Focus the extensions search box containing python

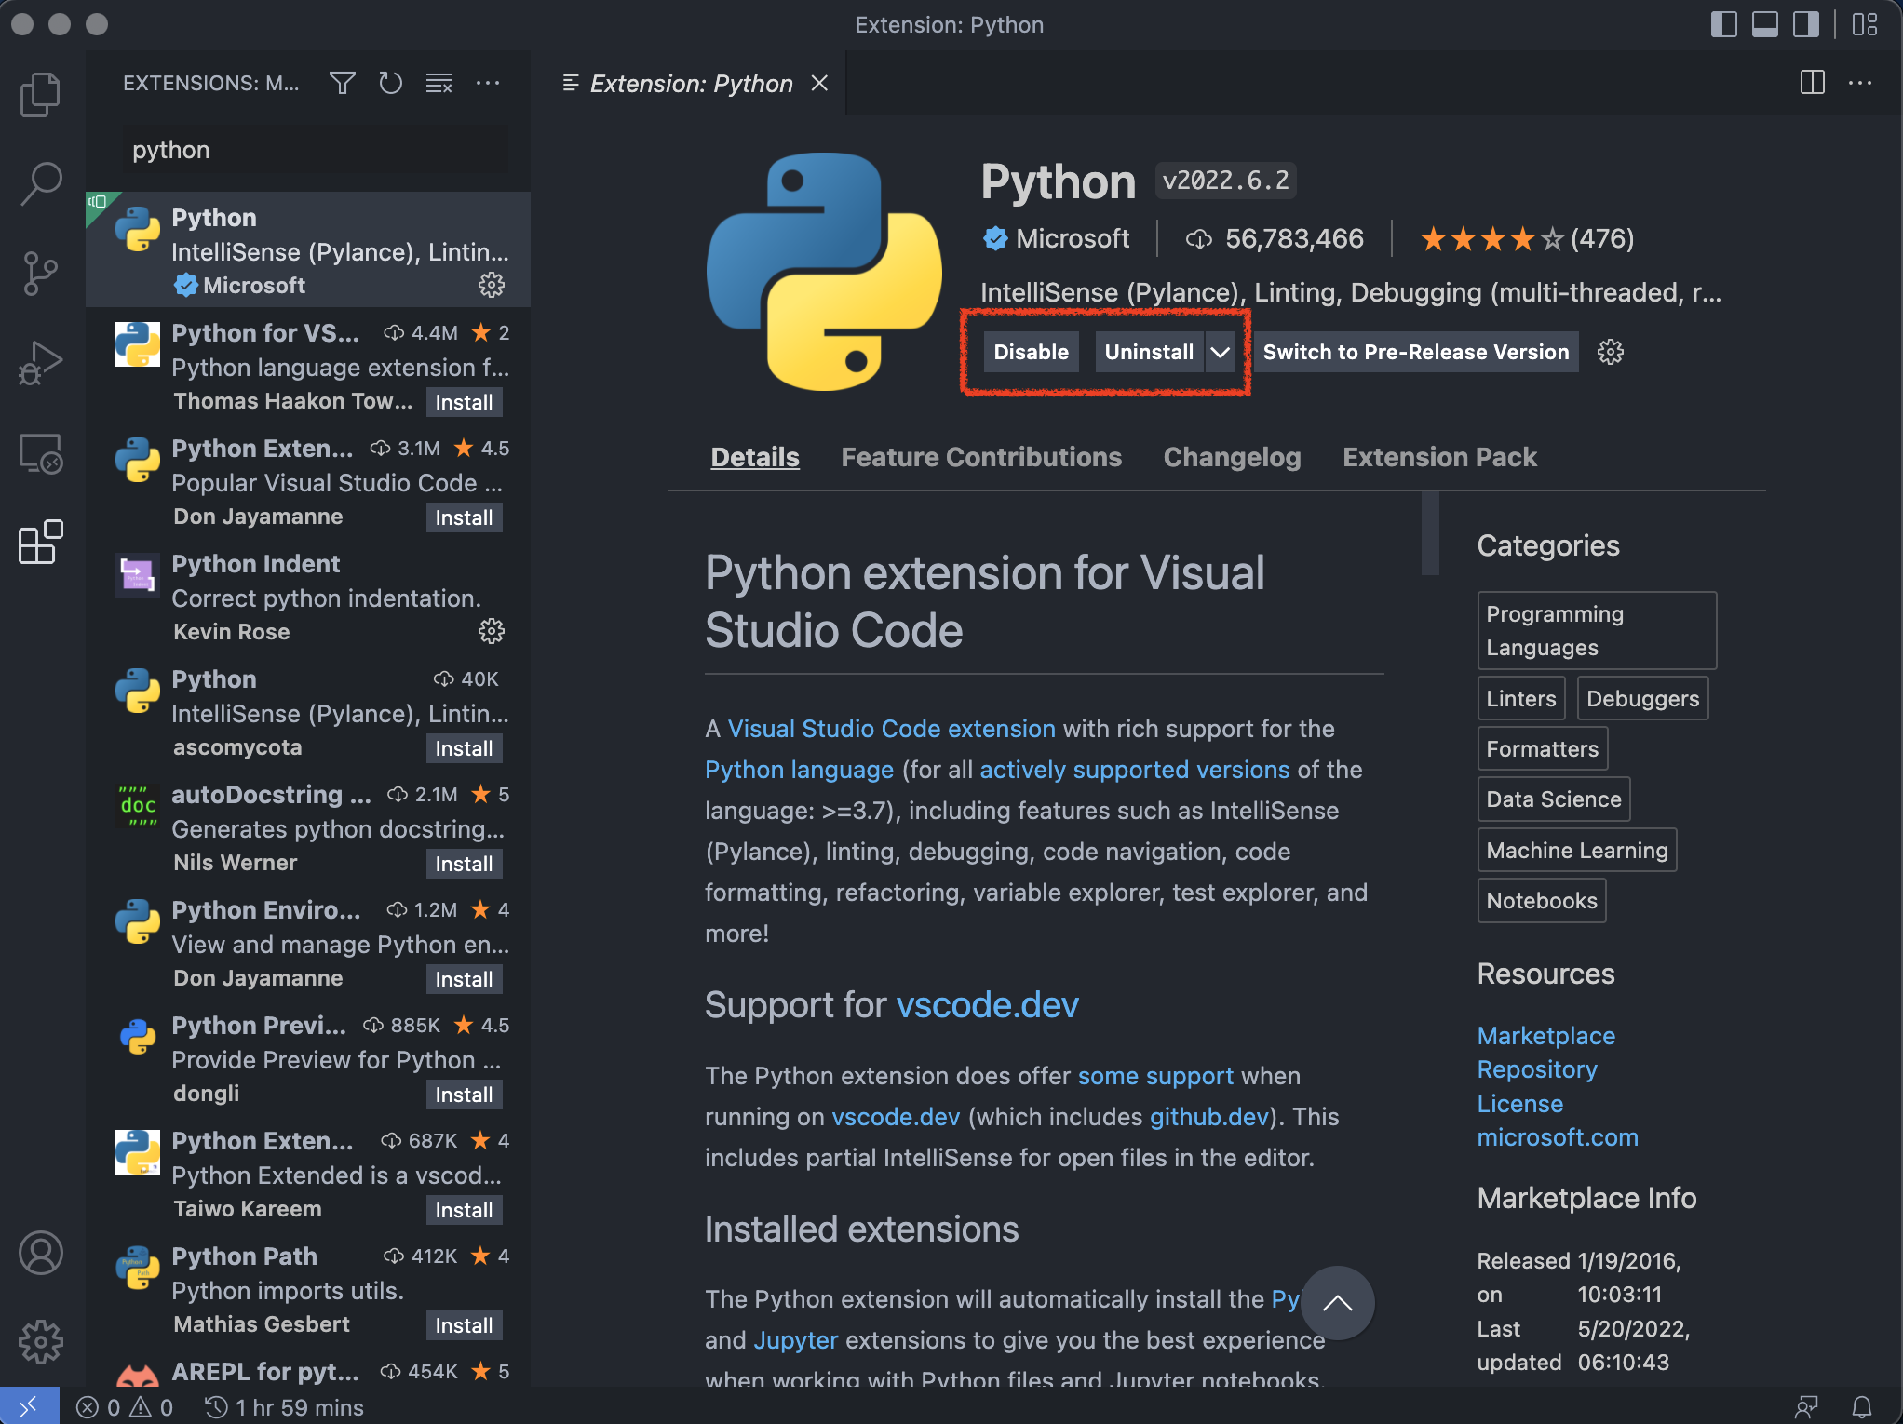pyautogui.click(x=317, y=150)
